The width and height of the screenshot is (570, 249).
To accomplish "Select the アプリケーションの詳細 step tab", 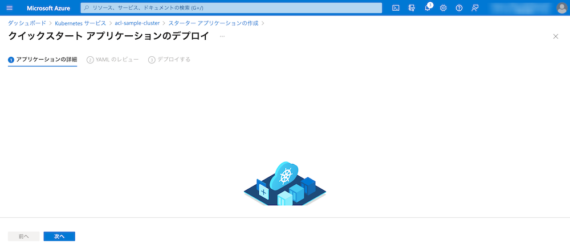I will tap(43, 60).
